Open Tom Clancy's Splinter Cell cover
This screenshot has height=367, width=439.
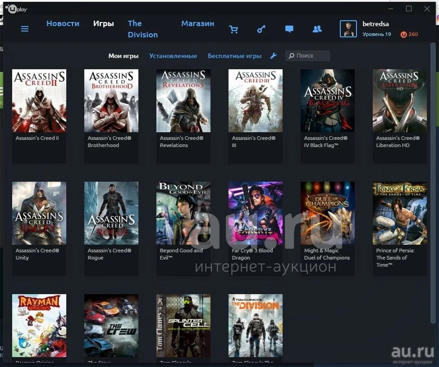click(183, 325)
